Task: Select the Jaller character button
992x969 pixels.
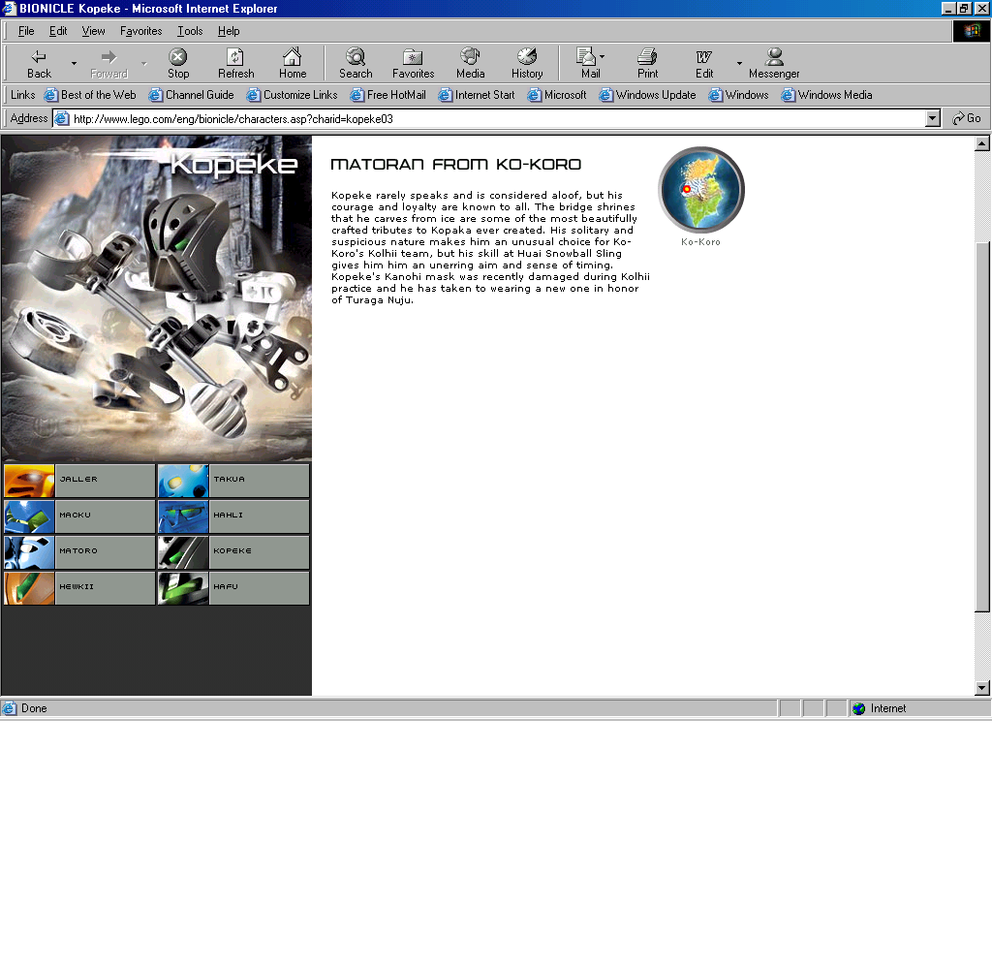Action: pos(79,481)
